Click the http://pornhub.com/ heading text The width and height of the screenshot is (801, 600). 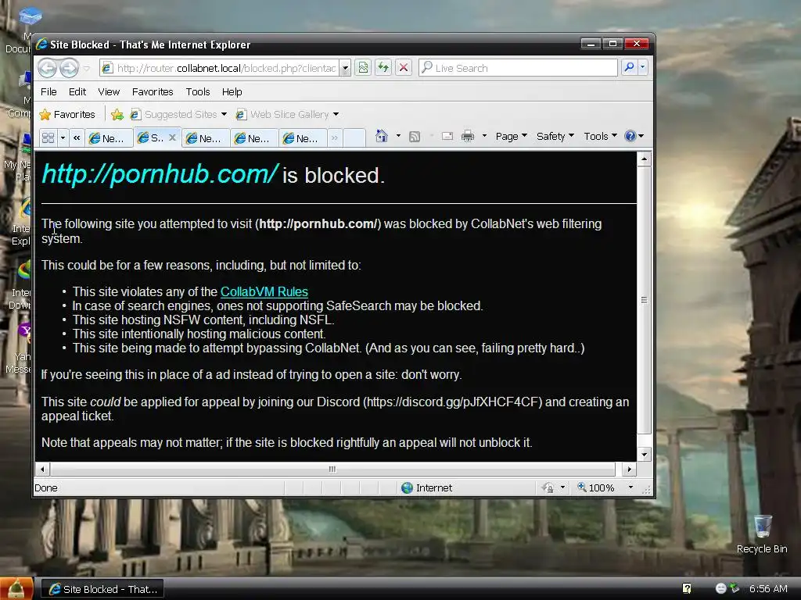tap(160, 174)
